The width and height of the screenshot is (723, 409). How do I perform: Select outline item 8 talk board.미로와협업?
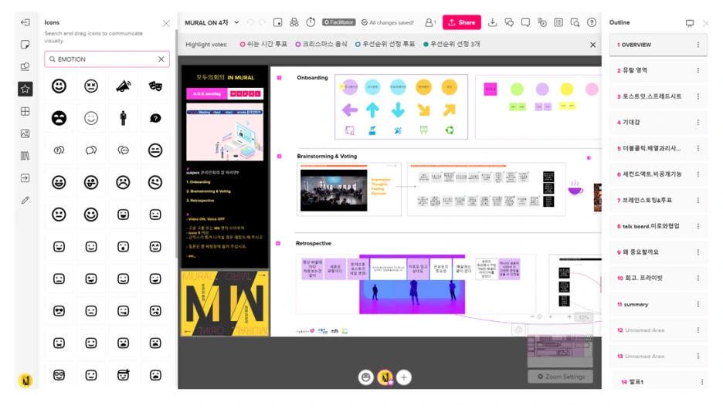point(658,226)
